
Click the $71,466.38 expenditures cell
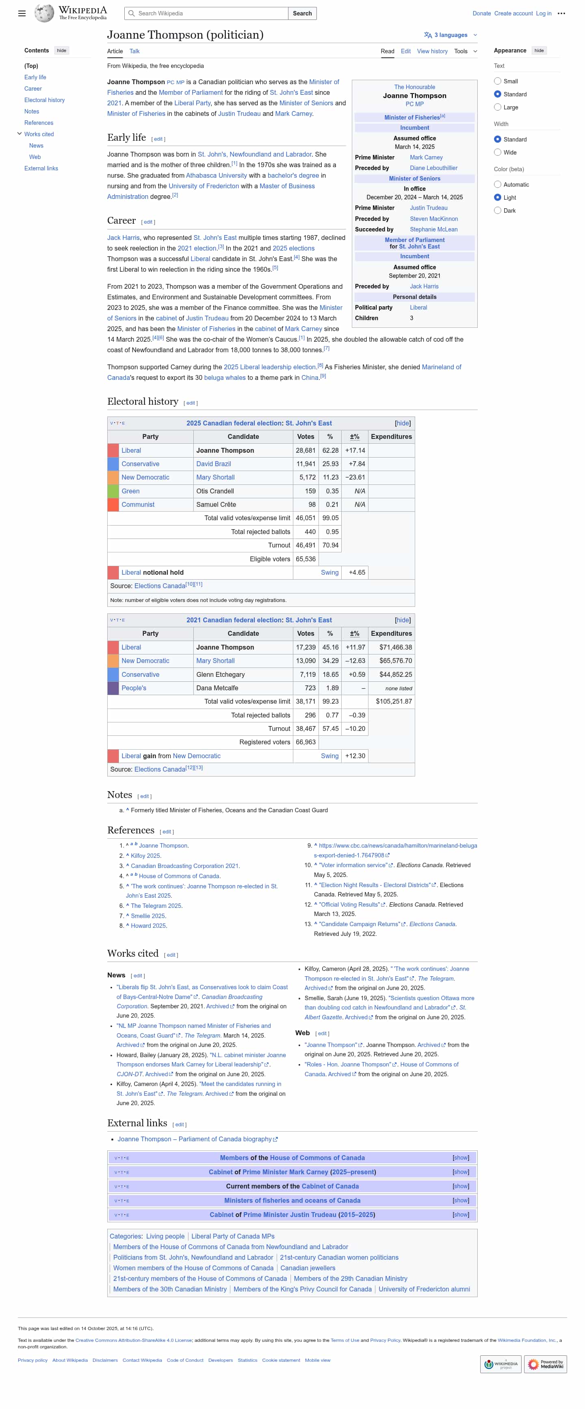391,647
